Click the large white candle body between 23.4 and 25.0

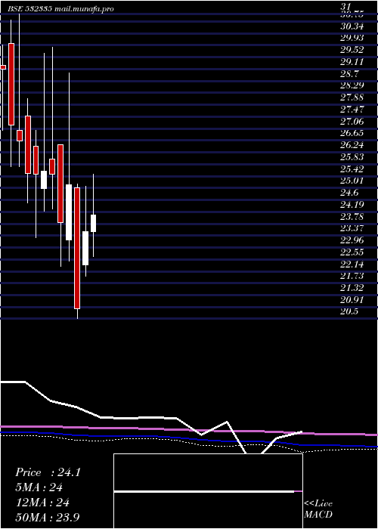69,212
